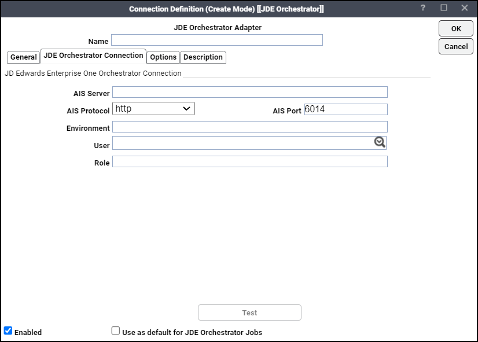478x342 pixels.
Task: Click the Test connection button
Action: [x=249, y=312]
